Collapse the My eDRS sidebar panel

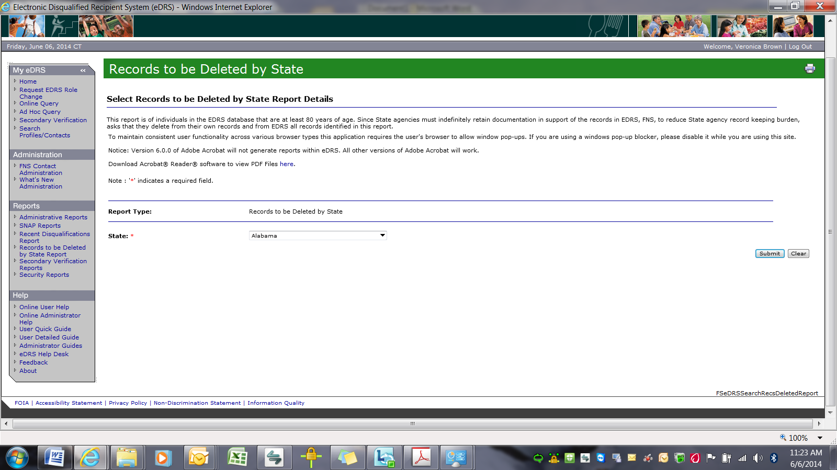tap(83, 70)
